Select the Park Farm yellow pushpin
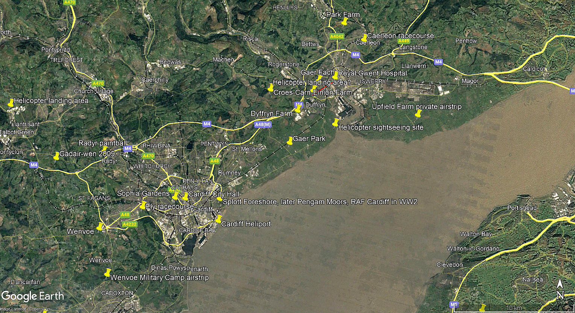The image size is (575, 313). tap(344, 21)
